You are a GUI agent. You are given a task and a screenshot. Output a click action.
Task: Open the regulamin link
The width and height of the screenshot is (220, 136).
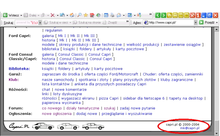[x=54, y=30]
